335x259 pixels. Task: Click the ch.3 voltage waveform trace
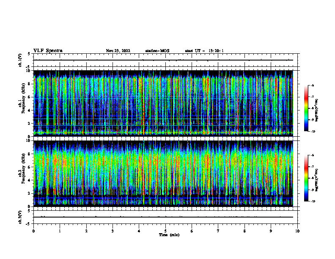point(163,217)
